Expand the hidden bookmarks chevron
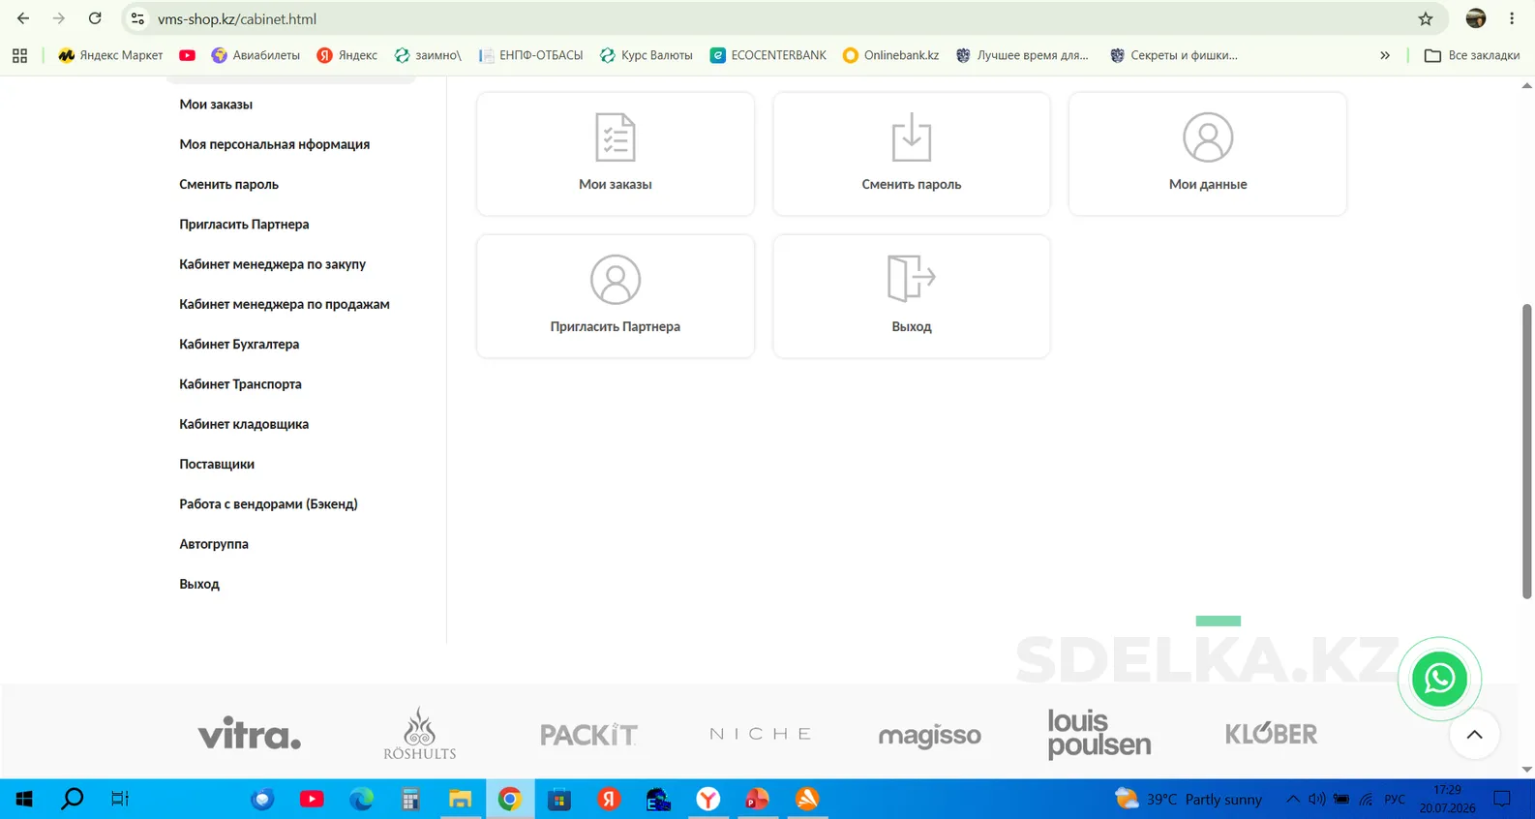 (x=1385, y=55)
